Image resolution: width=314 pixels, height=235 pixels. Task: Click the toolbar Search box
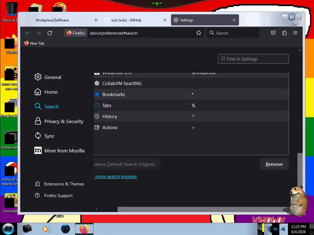tap(233, 33)
